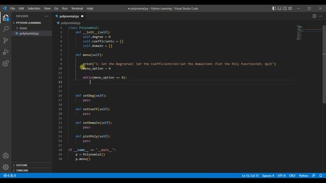Open the Selection menu

click(x=34, y=9)
